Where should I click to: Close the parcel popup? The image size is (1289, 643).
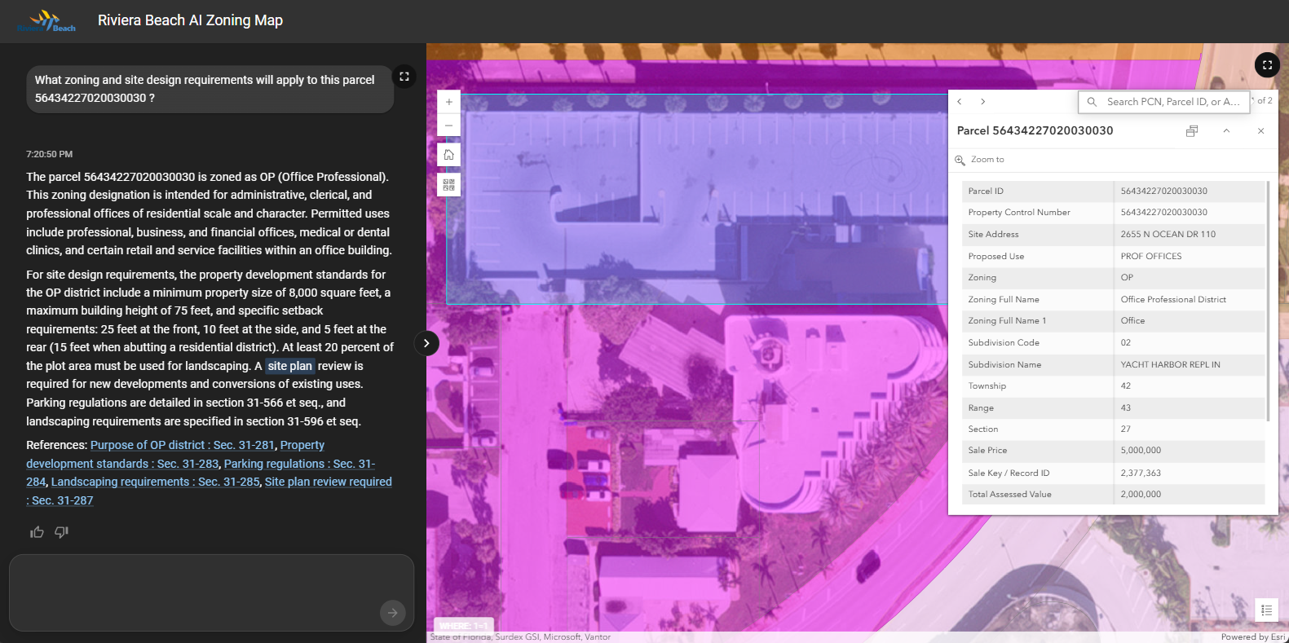1260,131
